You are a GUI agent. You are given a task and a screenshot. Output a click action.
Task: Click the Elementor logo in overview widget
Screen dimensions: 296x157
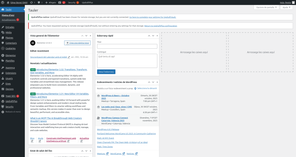pyautogui.click(x=33, y=43)
